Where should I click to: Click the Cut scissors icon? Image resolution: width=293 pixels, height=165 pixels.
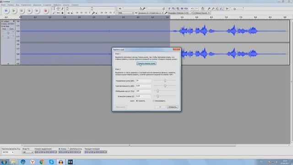[x=169, y=9]
